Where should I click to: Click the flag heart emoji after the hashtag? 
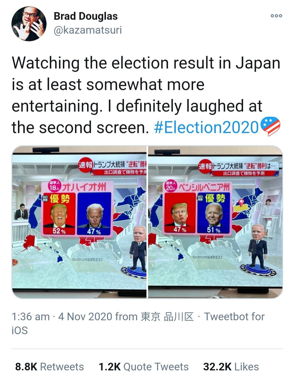(x=270, y=126)
